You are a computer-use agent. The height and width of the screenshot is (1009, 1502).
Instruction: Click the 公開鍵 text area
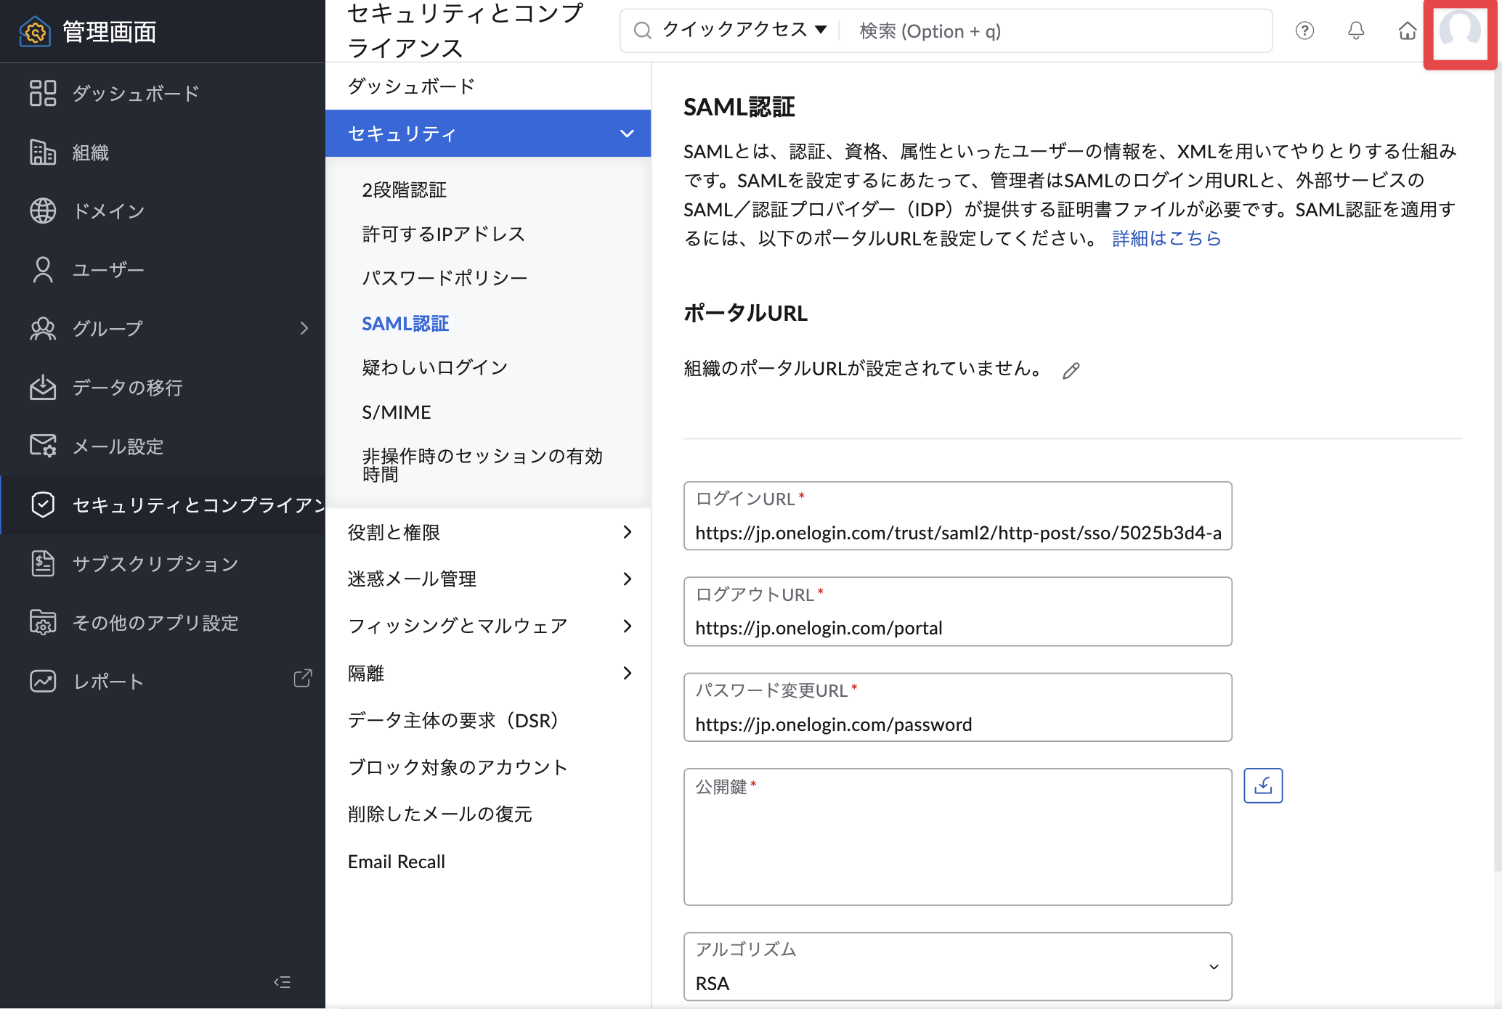pos(957,837)
